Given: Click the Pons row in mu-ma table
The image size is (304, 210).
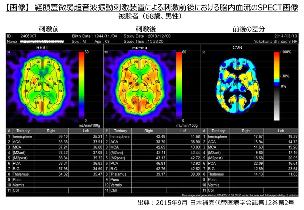Looking at the screenshot, I should click(x=115, y=180).
